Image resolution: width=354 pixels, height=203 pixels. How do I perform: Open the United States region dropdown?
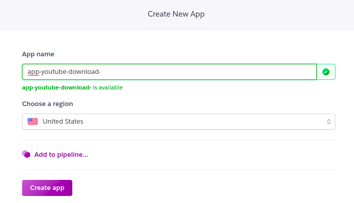(x=179, y=122)
